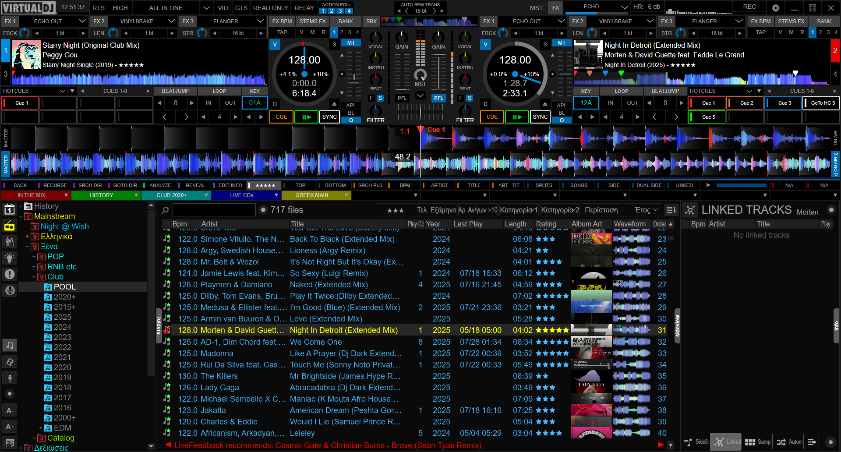Image resolution: width=841 pixels, height=452 pixels.
Task: Click the play/pause button on left deck
Action: point(306,117)
